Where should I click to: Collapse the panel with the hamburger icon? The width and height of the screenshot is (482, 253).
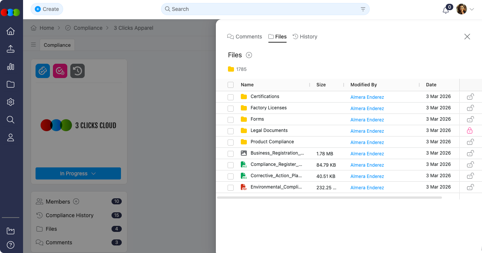[x=33, y=44]
